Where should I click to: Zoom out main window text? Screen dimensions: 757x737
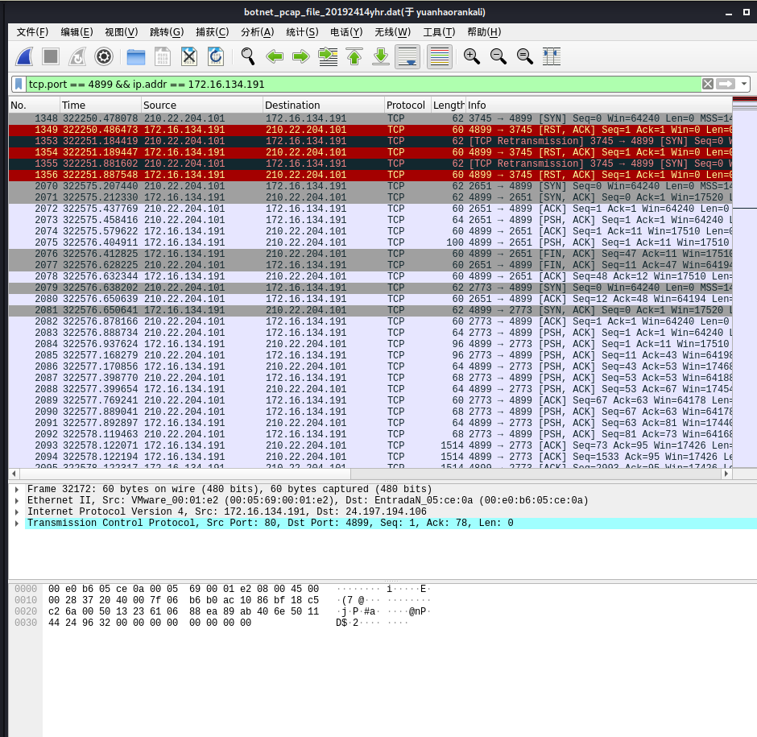coord(498,56)
